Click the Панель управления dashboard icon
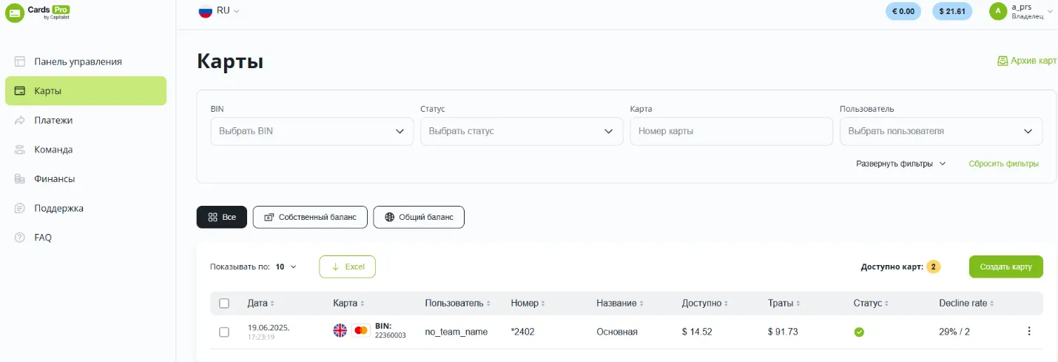1058x362 pixels. pyautogui.click(x=20, y=61)
